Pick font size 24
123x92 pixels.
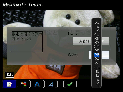pyautogui.click(x=97, y=59)
